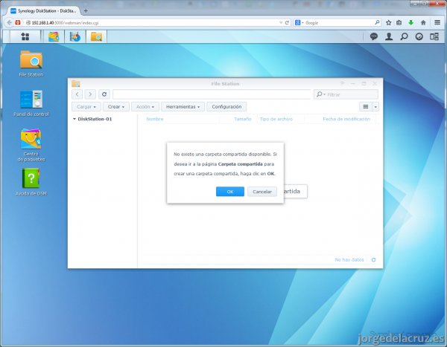Open the DSM main menu grid icon

tap(25, 36)
